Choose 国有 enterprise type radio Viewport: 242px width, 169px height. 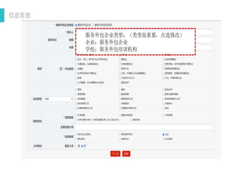(x=77, y=89)
